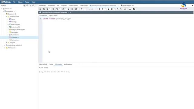Screen dimensions: 194x109
Task: Switch to the Query History tab
Action: pos(53,15)
